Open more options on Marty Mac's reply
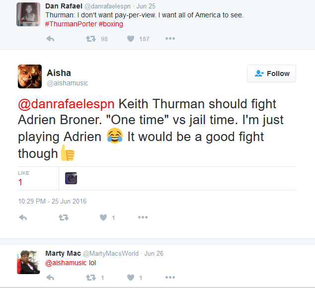This screenshot has height=288, width=315. [170, 278]
